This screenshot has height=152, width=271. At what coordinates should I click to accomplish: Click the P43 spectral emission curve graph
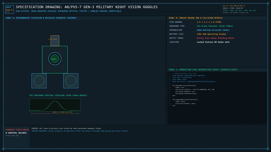click(x=55, y=105)
